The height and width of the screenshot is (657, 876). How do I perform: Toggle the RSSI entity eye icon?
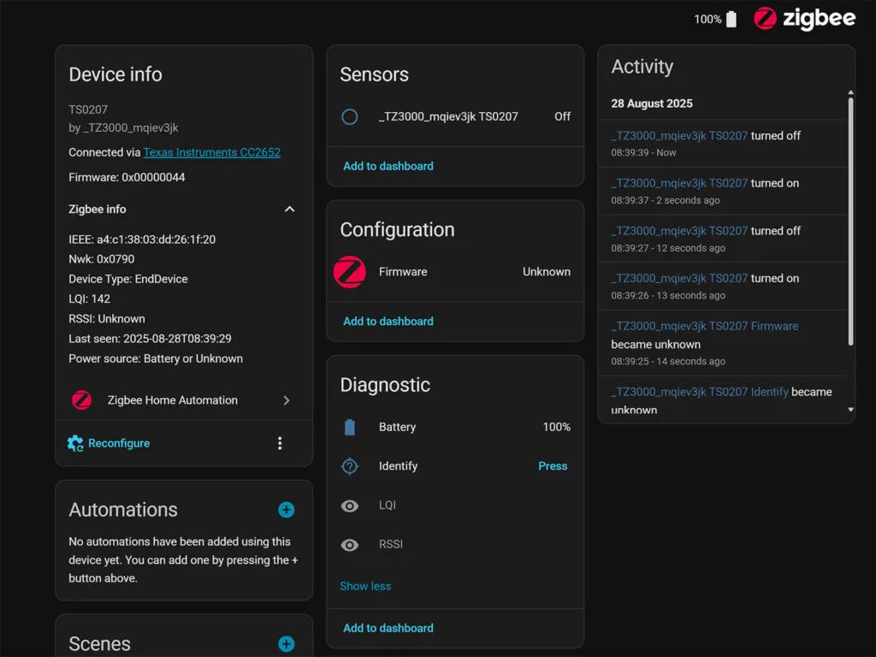coord(349,545)
